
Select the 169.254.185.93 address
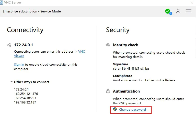25,98
